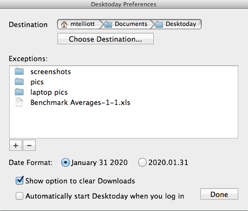Viewport: 248px width, 211px height.
Task: Select the Benchmark Averages file icon
Action: [19, 102]
